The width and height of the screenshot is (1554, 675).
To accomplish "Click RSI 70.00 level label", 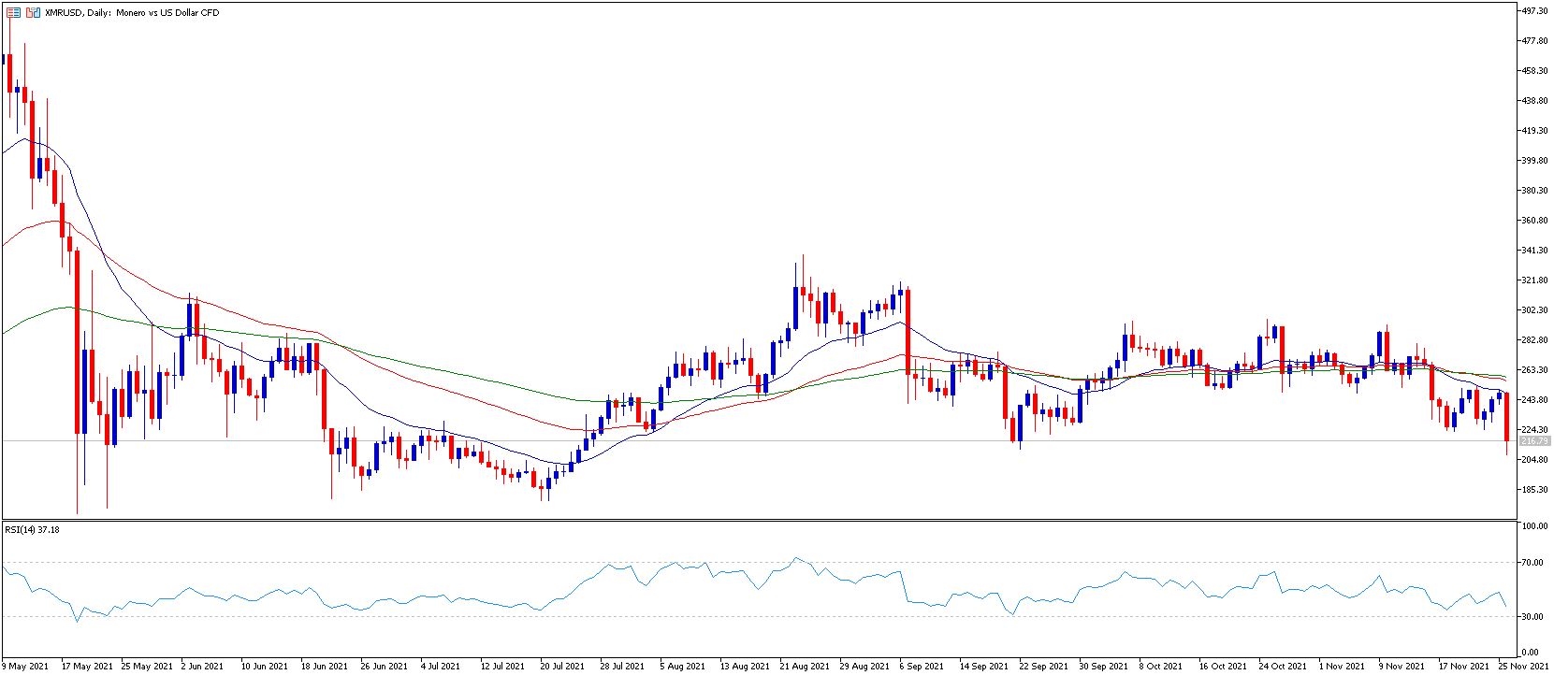I will coord(1533,563).
